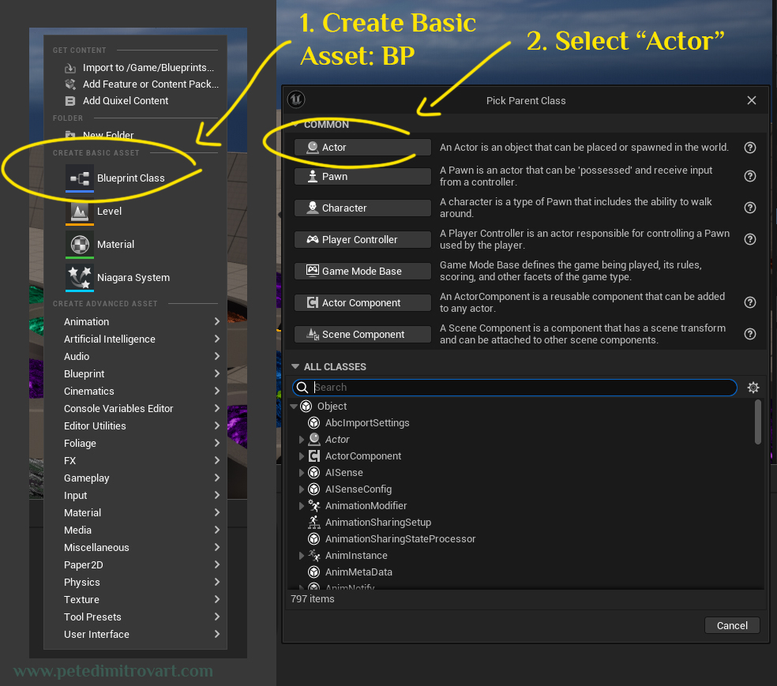The width and height of the screenshot is (777, 686).
Task: Click the Unreal Engine logo in dialog title
Action: [296, 99]
